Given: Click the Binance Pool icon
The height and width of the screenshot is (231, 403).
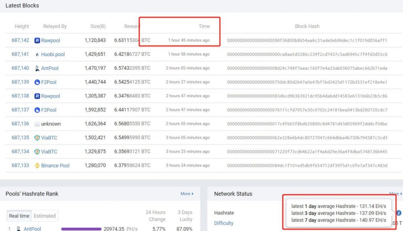Looking at the screenshot, I should 37,166.
